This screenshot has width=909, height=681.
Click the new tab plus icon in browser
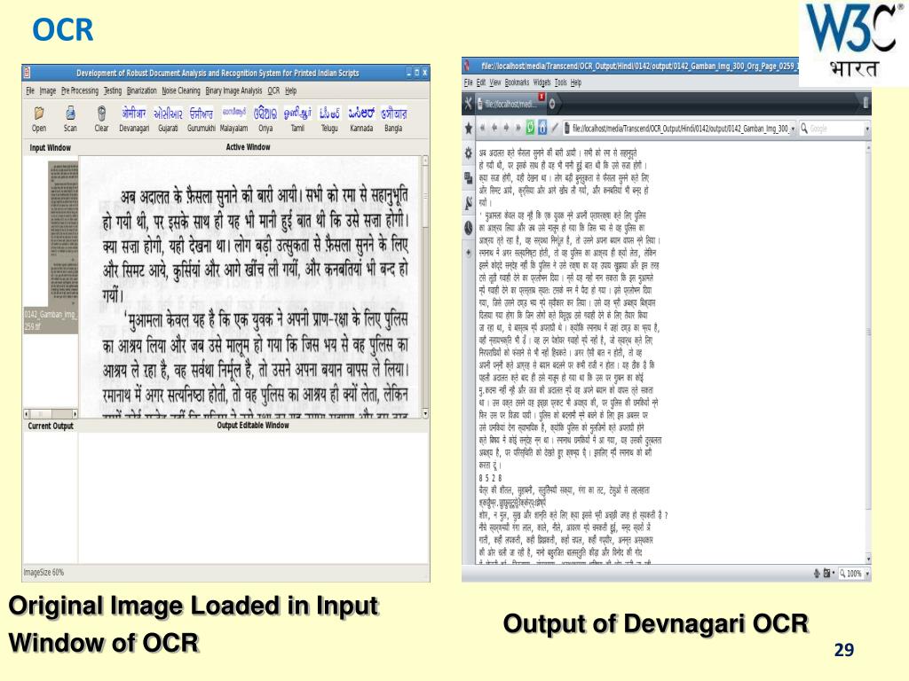(552, 105)
